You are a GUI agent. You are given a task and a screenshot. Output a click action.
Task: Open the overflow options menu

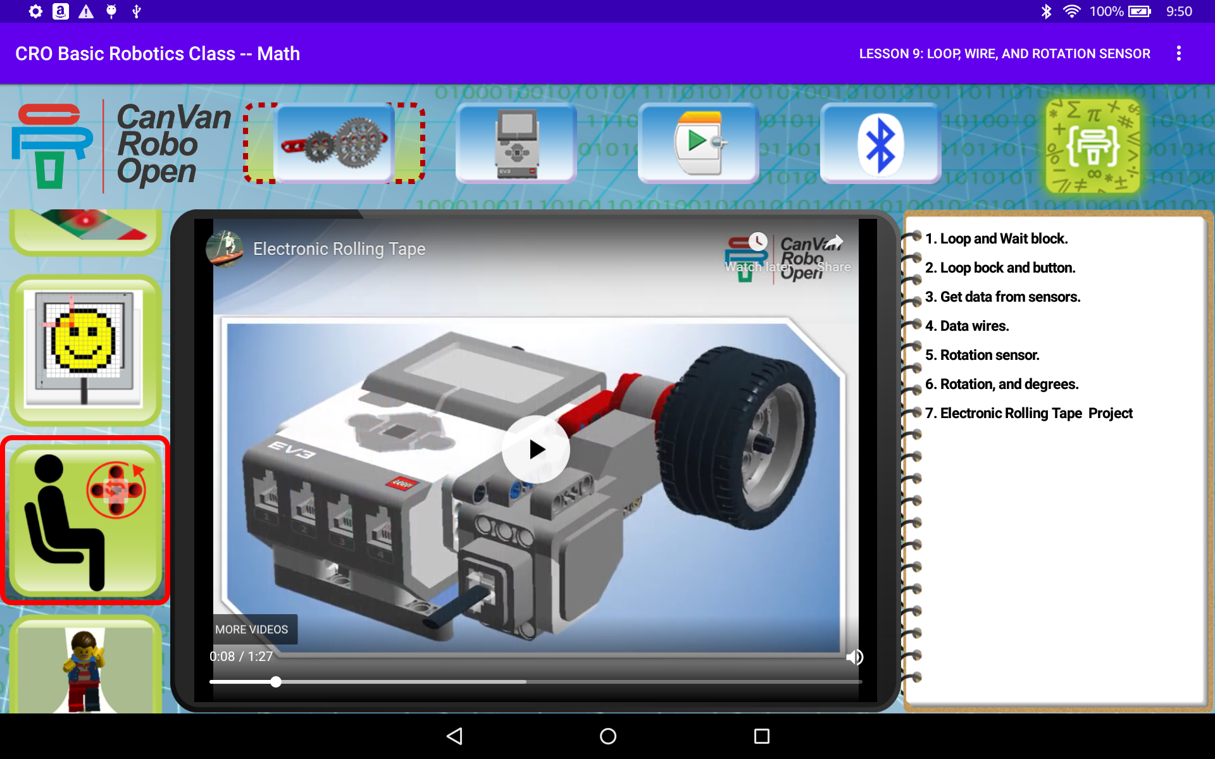click(1178, 53)
